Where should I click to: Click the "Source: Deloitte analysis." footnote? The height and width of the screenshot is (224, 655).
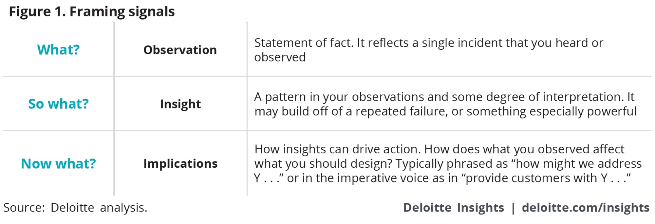75,208
